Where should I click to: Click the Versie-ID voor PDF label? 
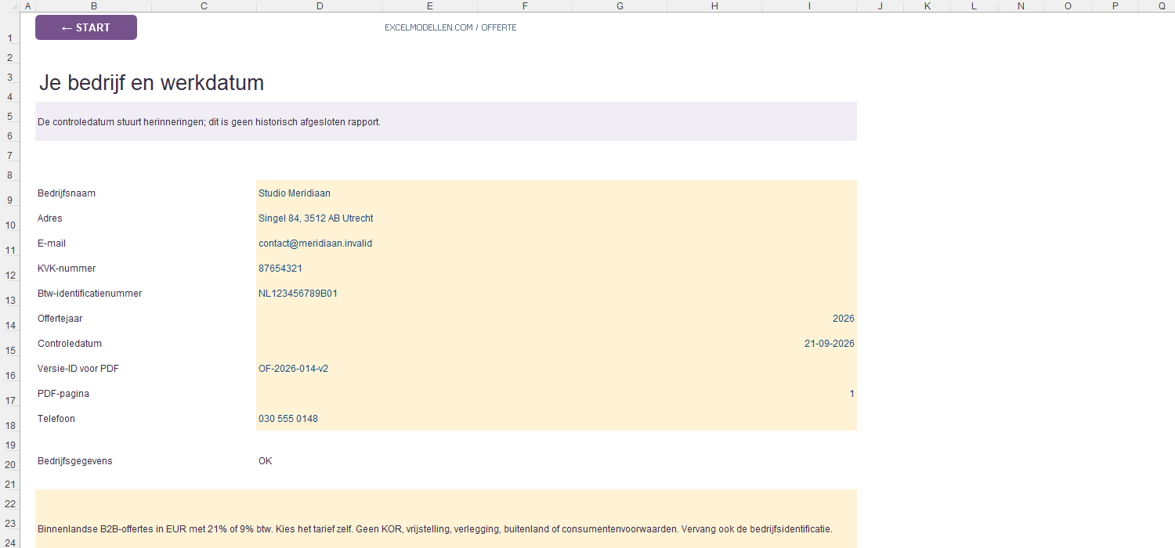click(78, 369)
